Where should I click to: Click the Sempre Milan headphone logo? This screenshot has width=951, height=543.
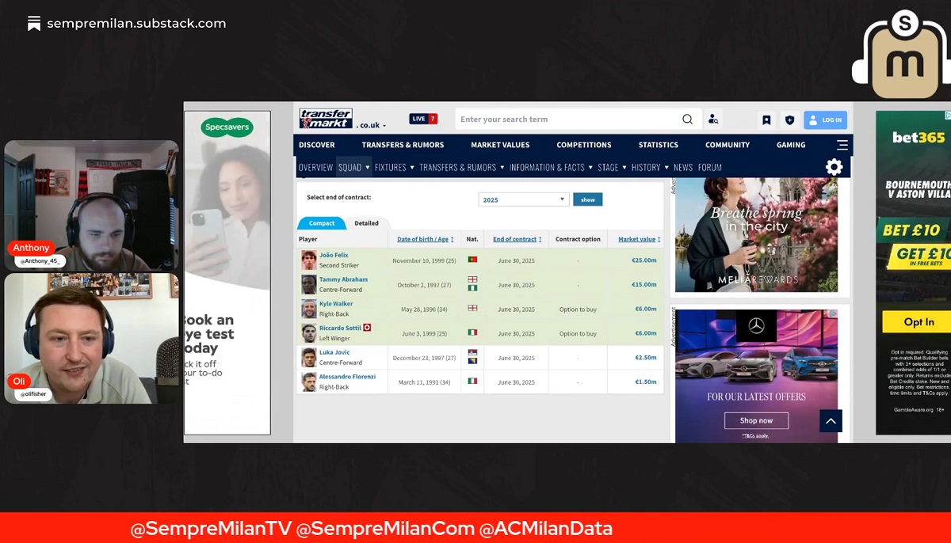coord(903,55)
